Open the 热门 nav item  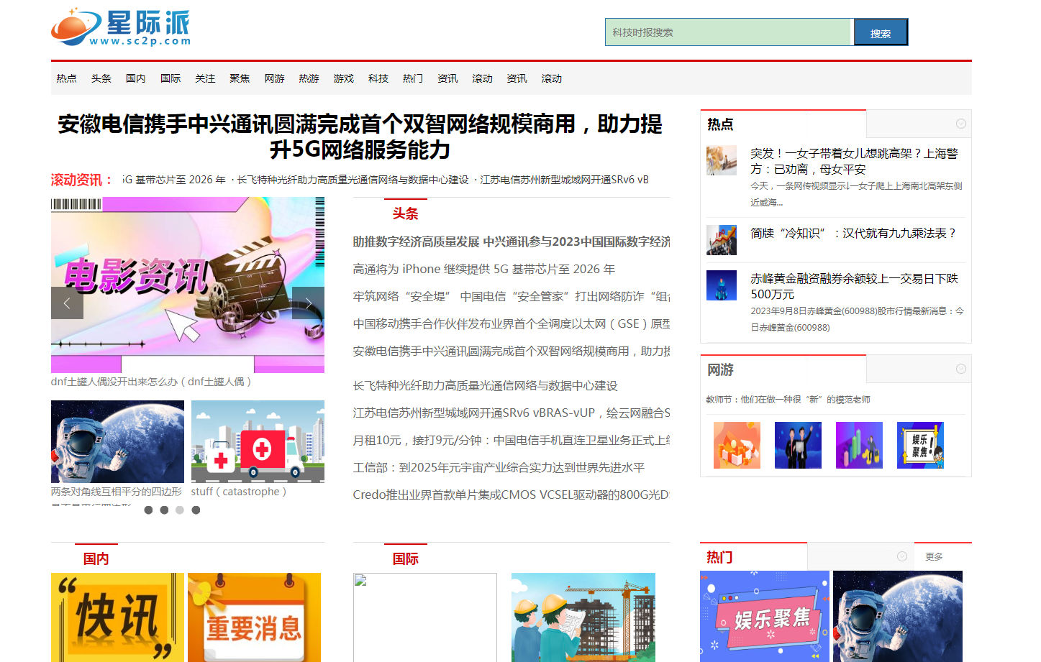pos(413,78)
